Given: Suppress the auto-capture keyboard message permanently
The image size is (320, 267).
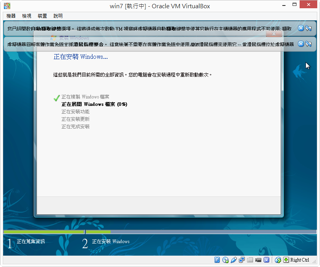Looking at the screenshot, I should coord(309,28).
